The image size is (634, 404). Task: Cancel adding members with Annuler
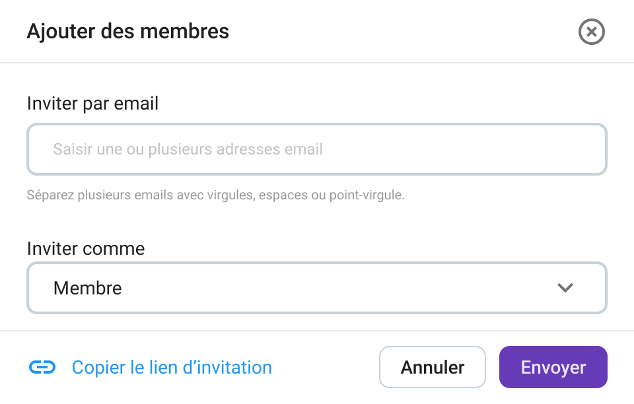point(433,367)
